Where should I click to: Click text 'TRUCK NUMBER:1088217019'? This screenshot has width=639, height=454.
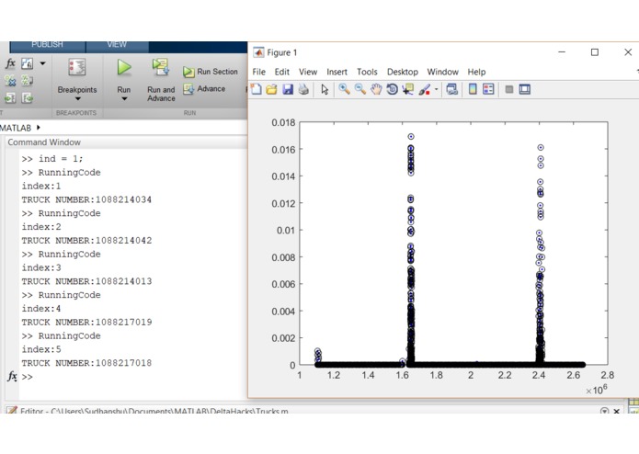(x=86, y=322)
